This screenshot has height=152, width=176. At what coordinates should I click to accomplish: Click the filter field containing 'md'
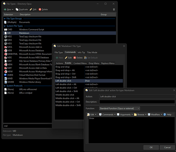click(x=28, y=126)
